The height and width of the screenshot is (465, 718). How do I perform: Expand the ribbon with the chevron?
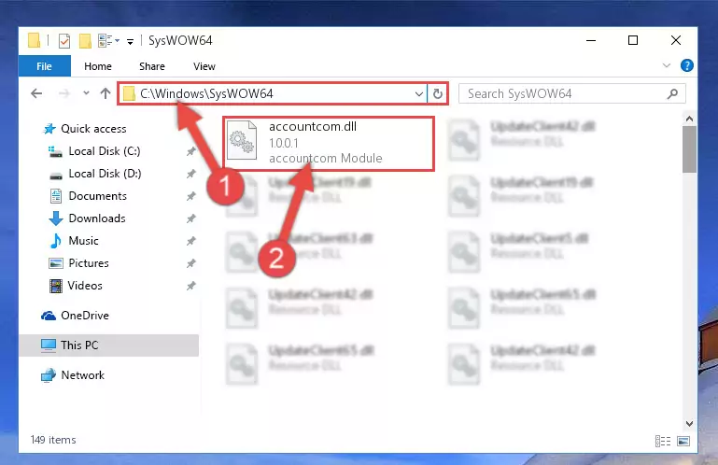(667, 65)
